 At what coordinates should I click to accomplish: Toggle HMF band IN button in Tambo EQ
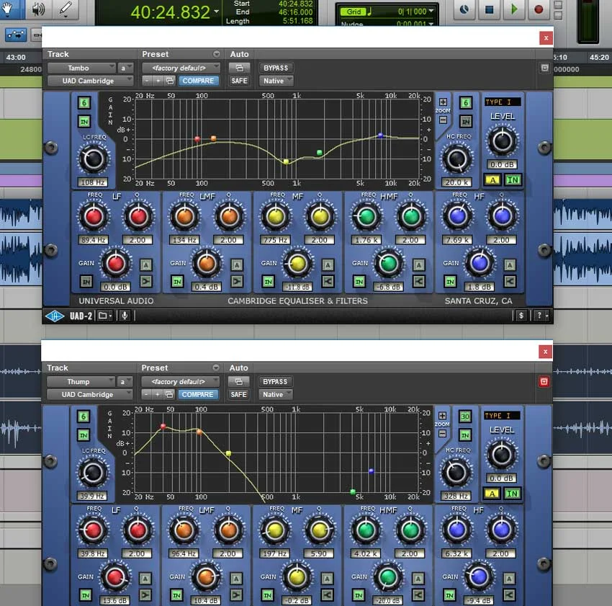click(x=359, y=282)
